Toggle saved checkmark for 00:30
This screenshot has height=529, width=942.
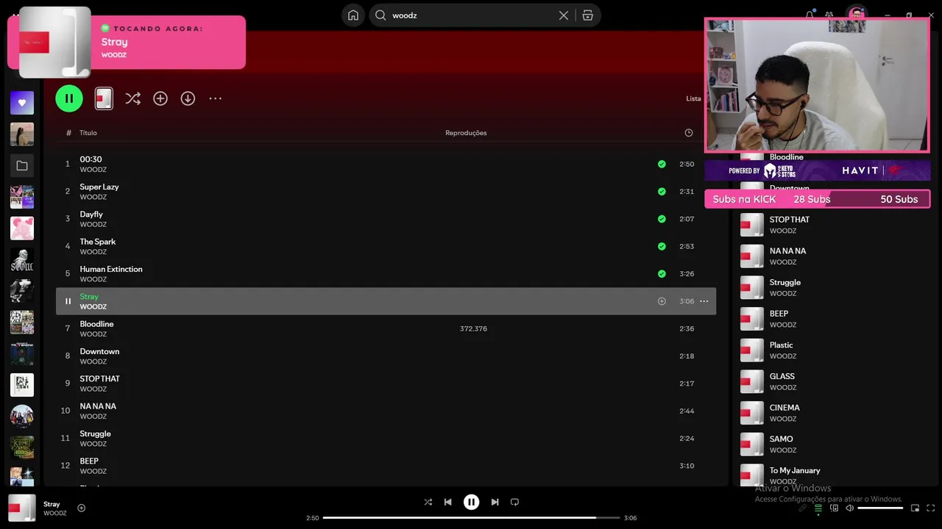tap(662, 164)
